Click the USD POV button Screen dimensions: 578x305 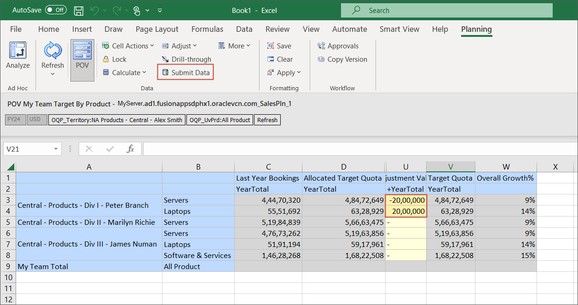(x=37, y=120)
